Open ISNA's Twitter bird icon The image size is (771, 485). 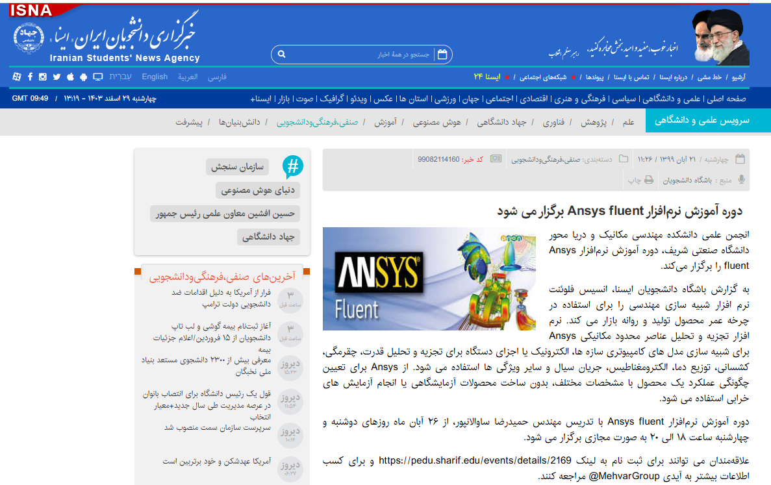pyautogui.click(x=57, y=77)
